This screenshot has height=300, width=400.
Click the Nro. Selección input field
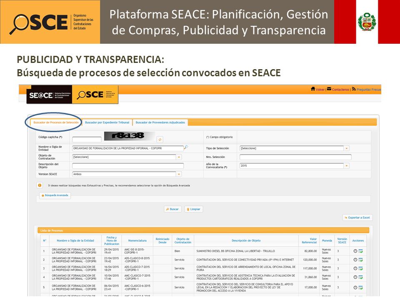pos(295,157)
